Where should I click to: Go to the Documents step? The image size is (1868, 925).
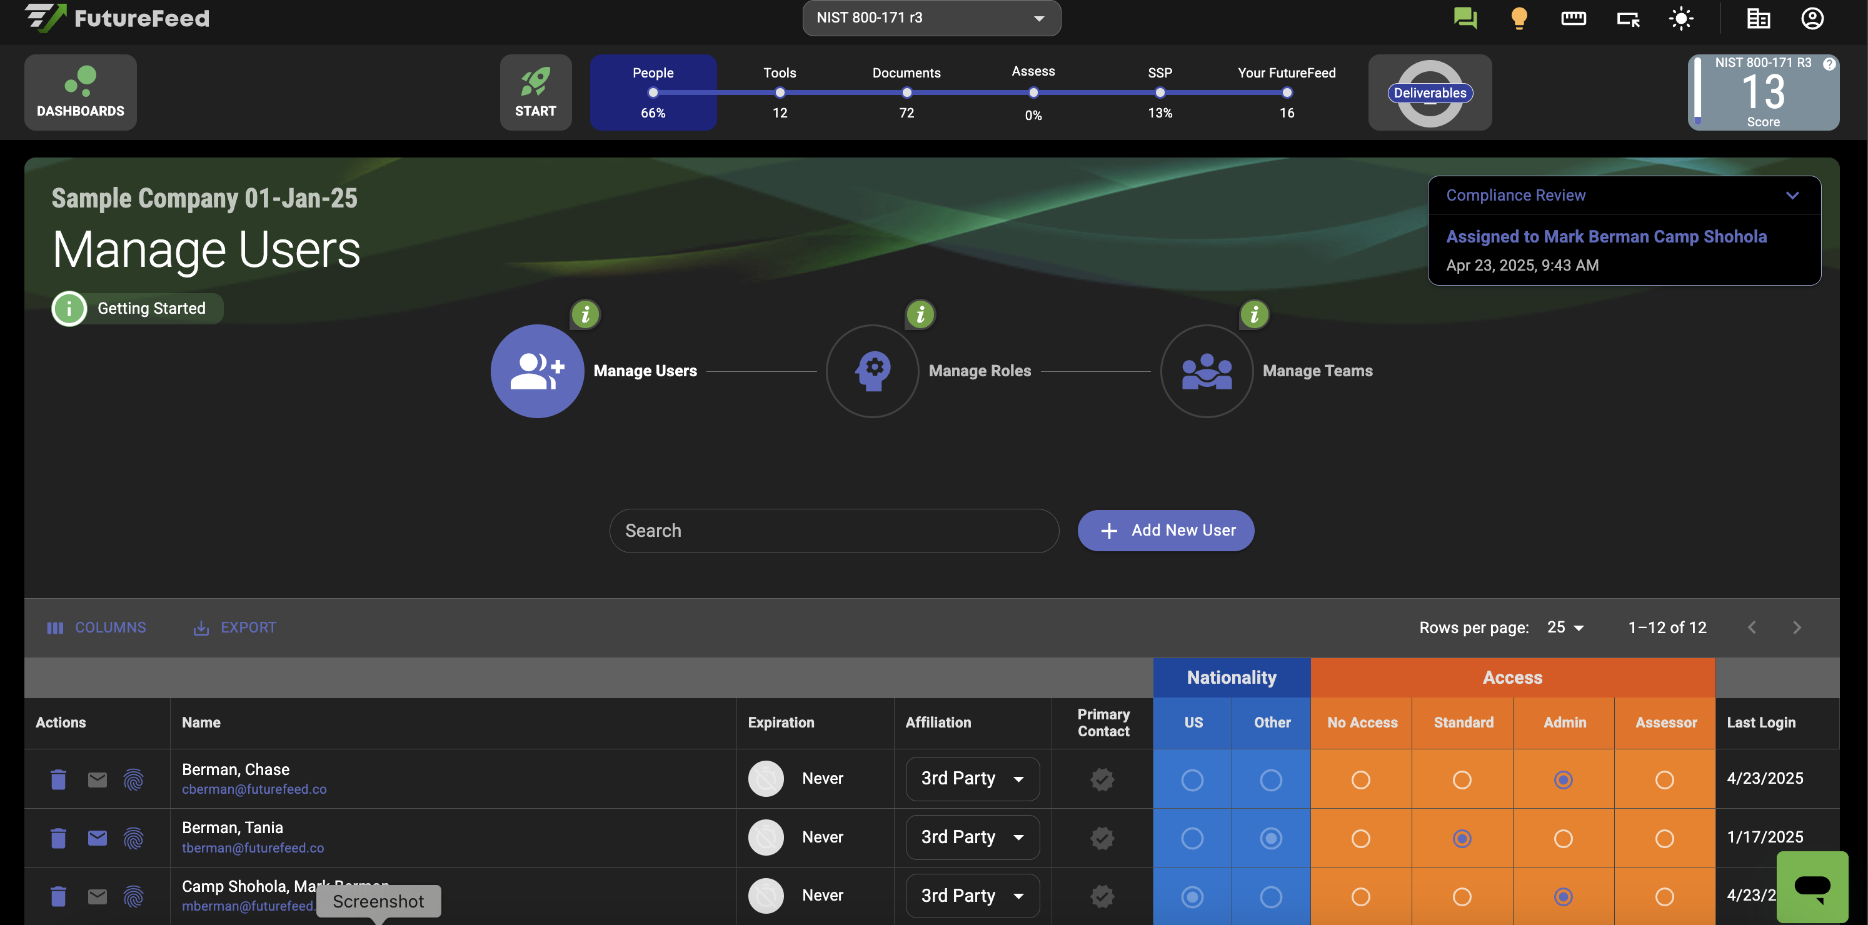[x=906, y=92]
